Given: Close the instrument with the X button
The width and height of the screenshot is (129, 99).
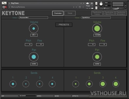Looking at the screenshot, I should 125,2.
